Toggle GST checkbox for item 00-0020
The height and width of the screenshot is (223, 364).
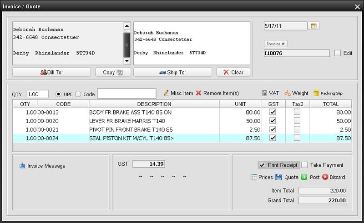[x=273, y=121]
